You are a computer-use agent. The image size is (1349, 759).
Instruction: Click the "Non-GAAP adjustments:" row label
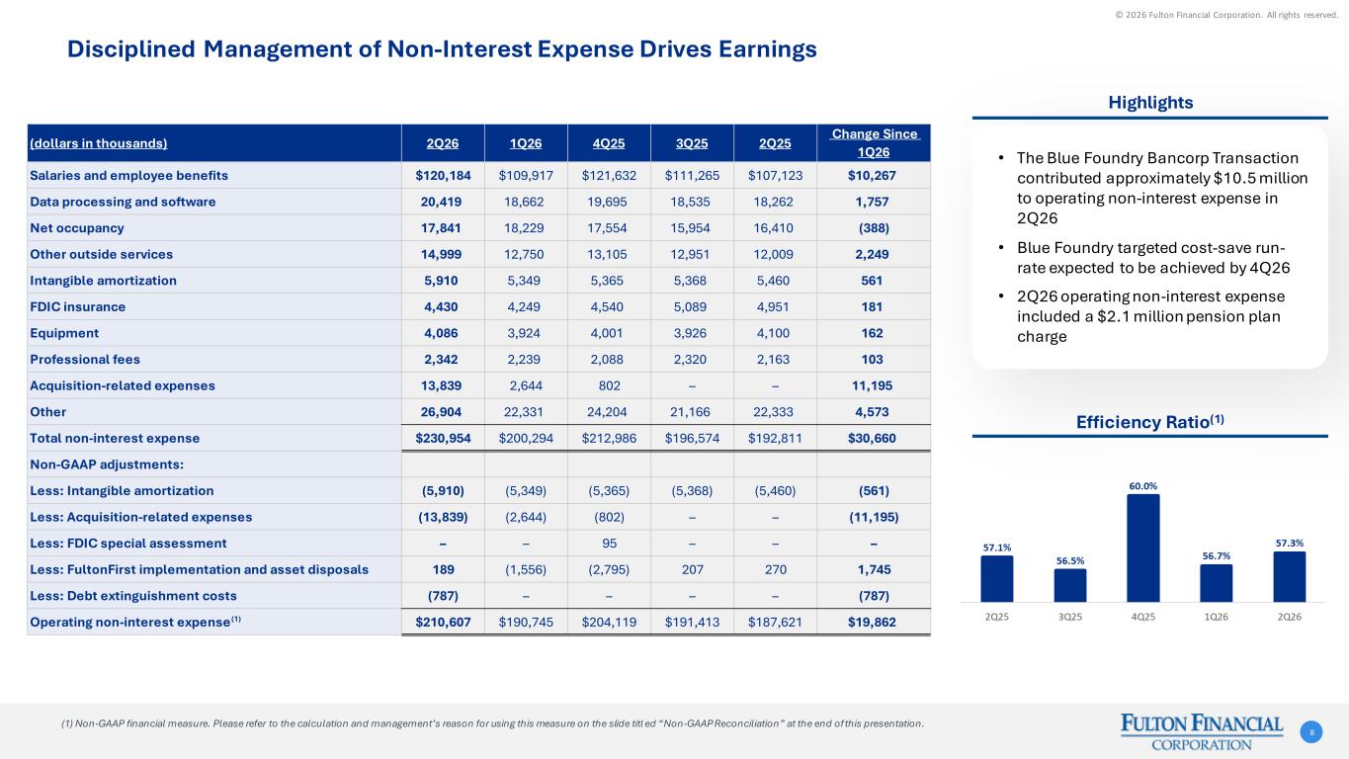click(108, 464)
